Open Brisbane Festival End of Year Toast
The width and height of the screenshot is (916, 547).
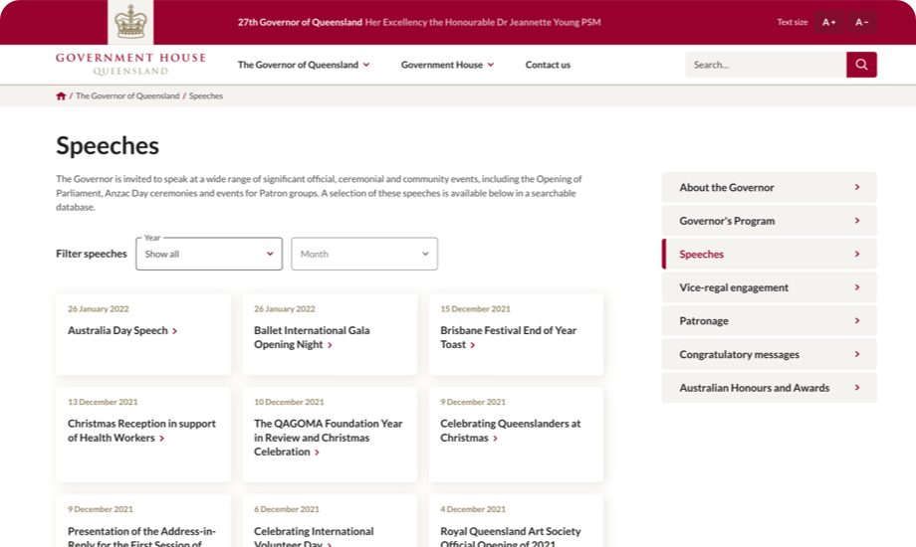(x=508, y=337)
